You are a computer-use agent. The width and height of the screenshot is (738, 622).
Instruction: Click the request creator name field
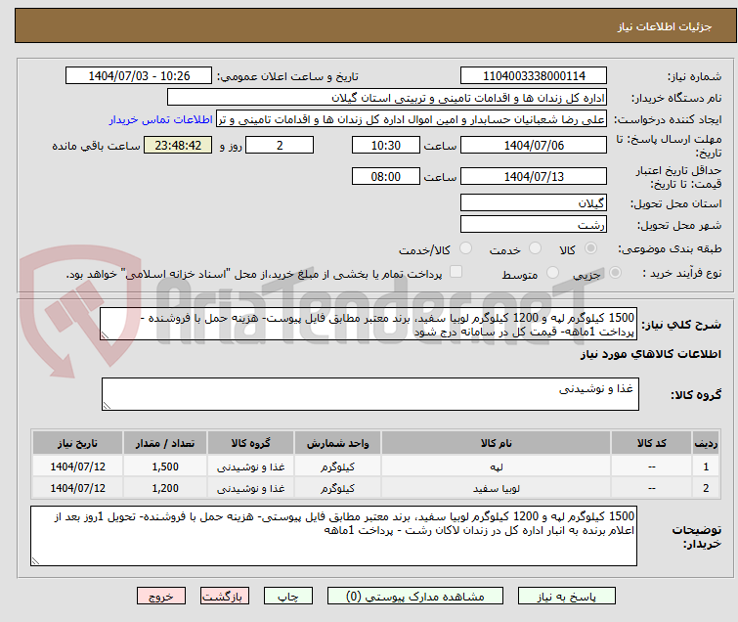click(x=412, y=119)
